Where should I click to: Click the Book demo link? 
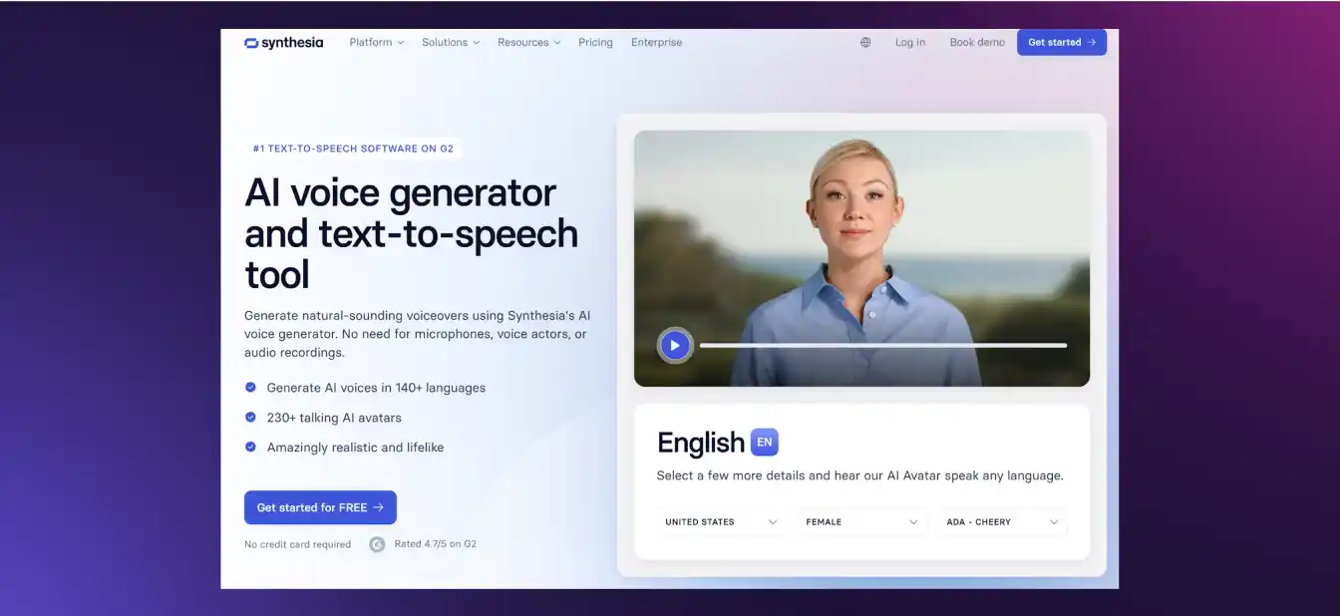pos(977,43)
